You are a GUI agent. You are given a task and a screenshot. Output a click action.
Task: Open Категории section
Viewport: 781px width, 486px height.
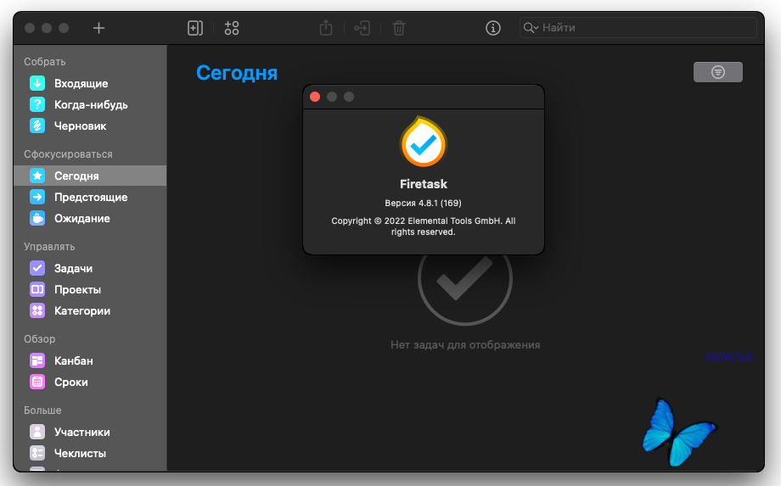[90, 311]
